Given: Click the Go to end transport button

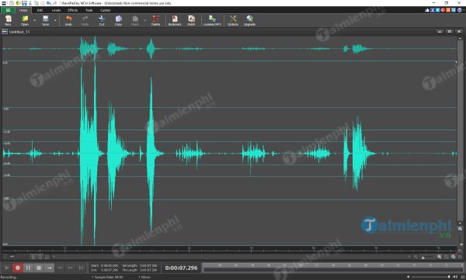Looking at the screenshot, I should tap(81, 268).
